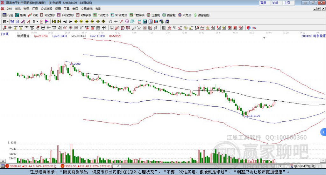Image resolution: width=326 pixels, height=175 pixels.
Task: Switch to the K线 chart view
Action: tap(33, 15)
